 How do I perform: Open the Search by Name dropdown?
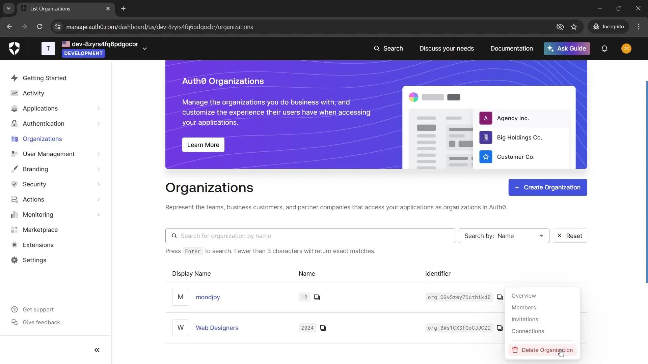pyautogui.click(x=504, y=236)
